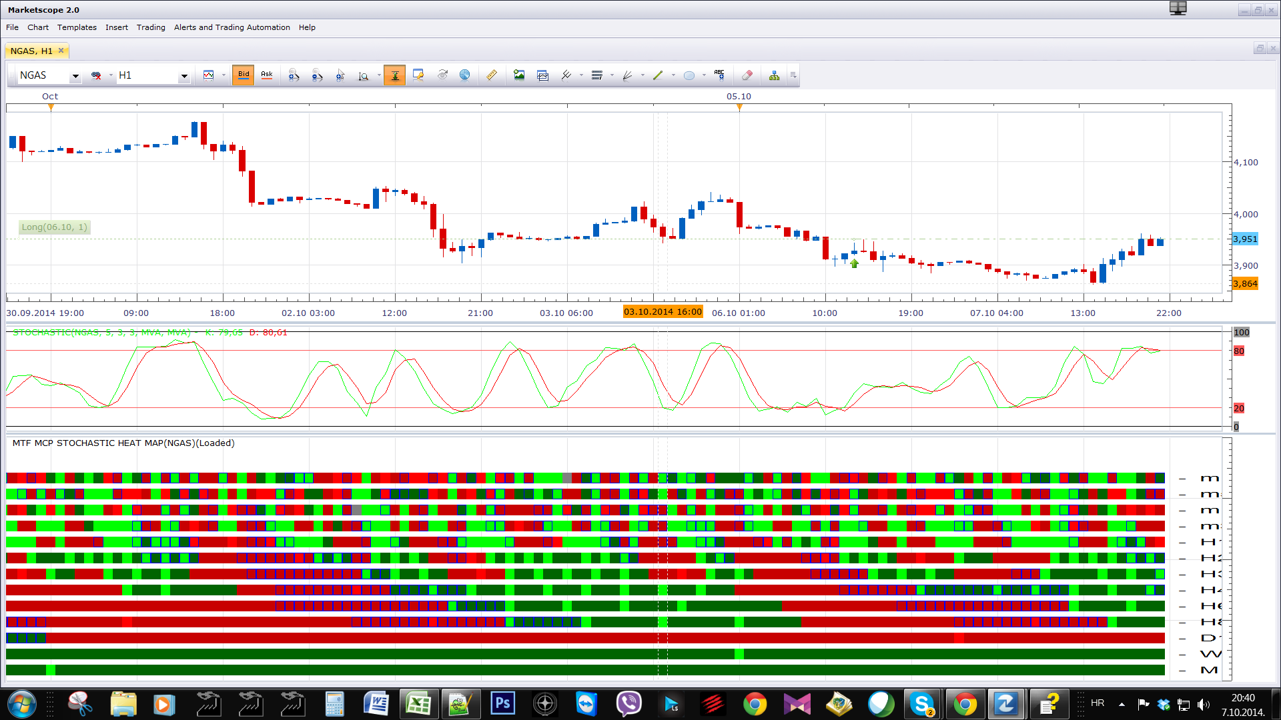Image resolution: width=1281 pixels, height=720 pixels.
Task: Expand the ellipse shape dropdown arrow
Action: point(704,75)
